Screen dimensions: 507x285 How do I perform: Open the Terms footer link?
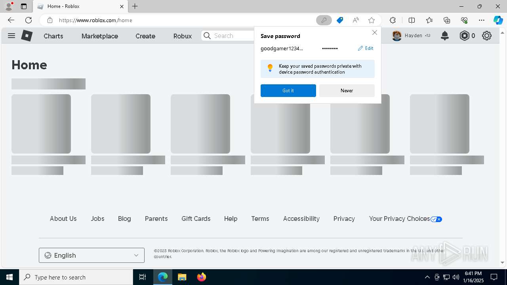coord(260,218)
